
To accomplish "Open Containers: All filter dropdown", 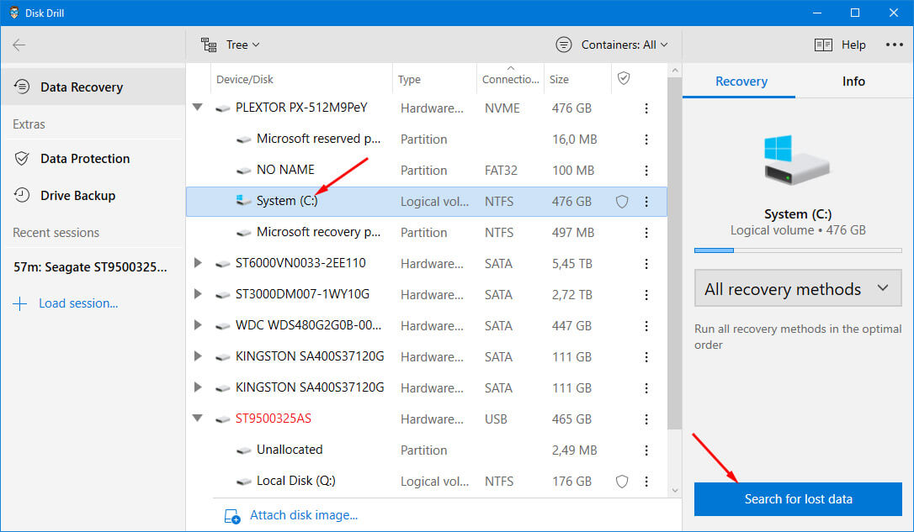I will click(612, 45).
